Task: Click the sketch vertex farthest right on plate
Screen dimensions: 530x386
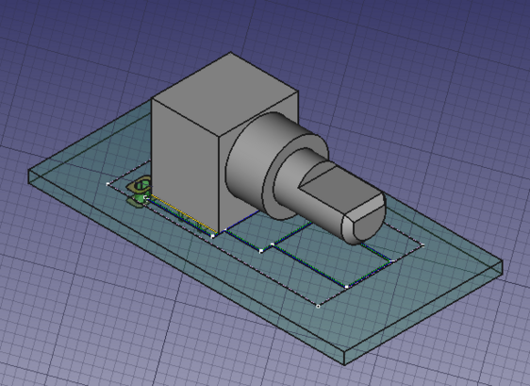Action: point(422,245)
